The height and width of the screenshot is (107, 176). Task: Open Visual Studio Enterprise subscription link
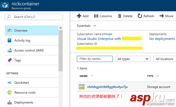[99, 39]
